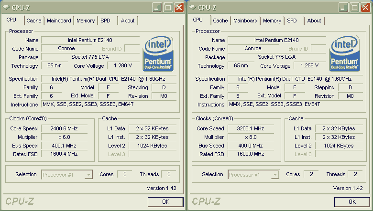Click the Intel Pentium logo in left window
The height and width of the screenshot is (211, 373).
(x=158, y=53)
